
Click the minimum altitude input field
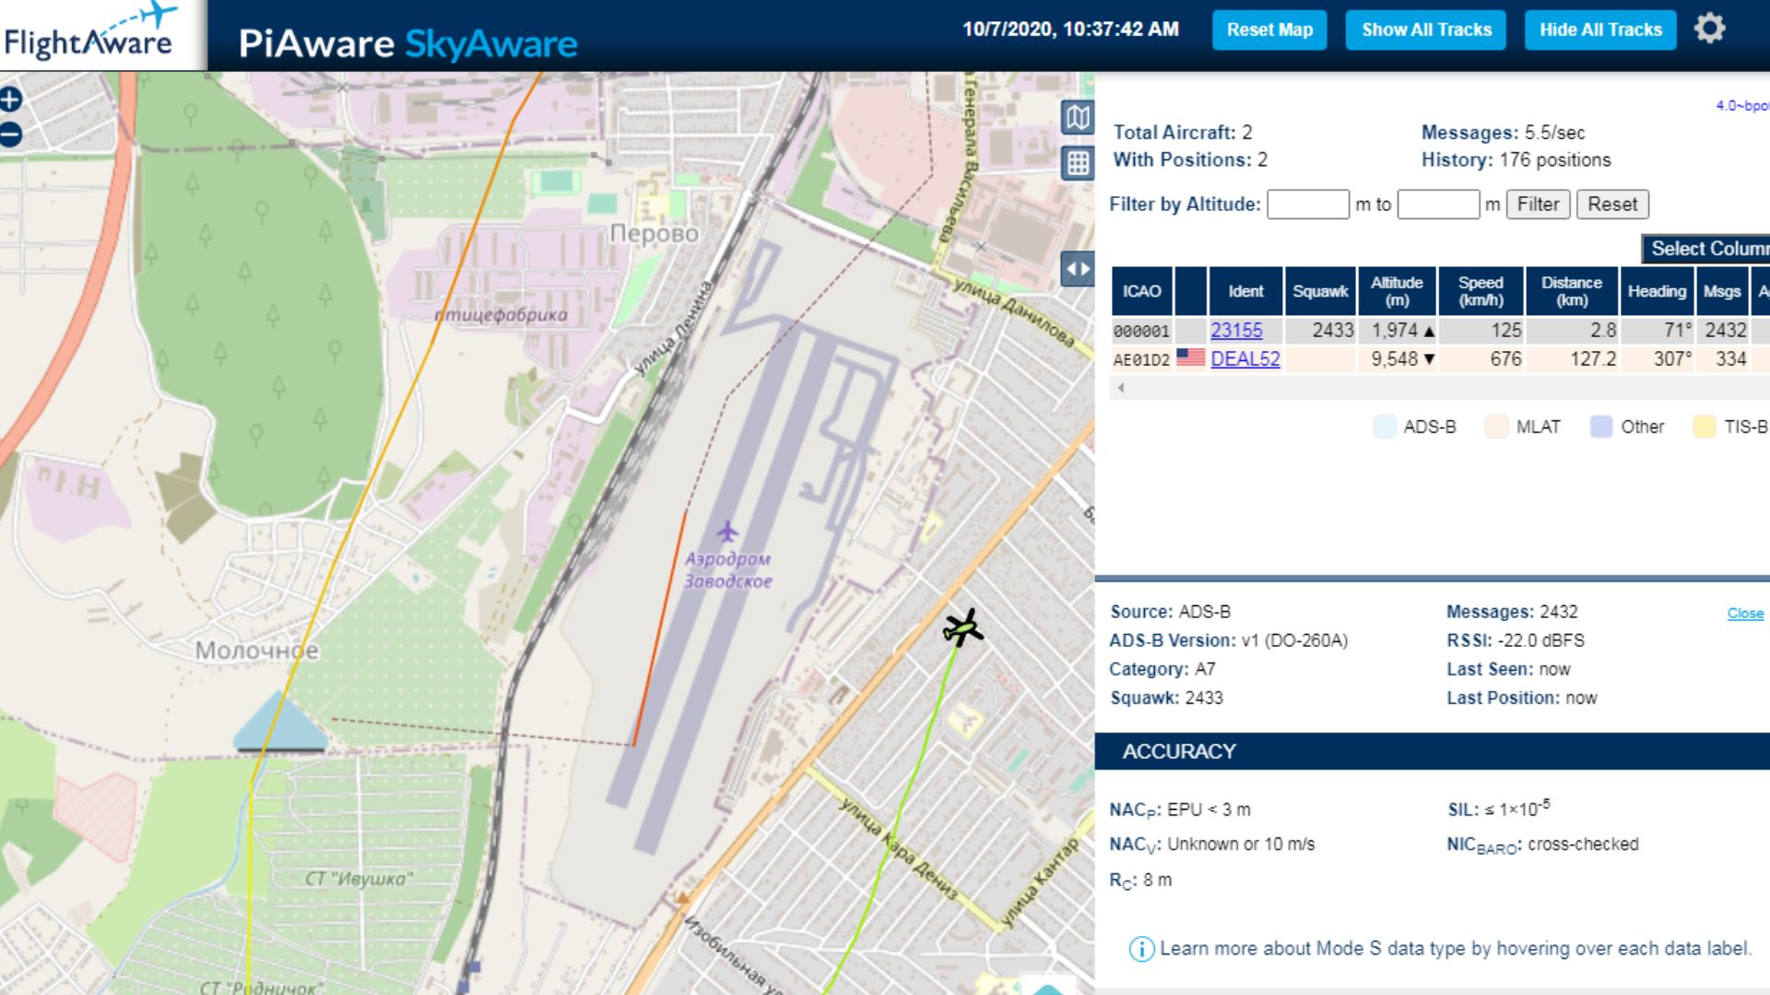pos(1307,205)
